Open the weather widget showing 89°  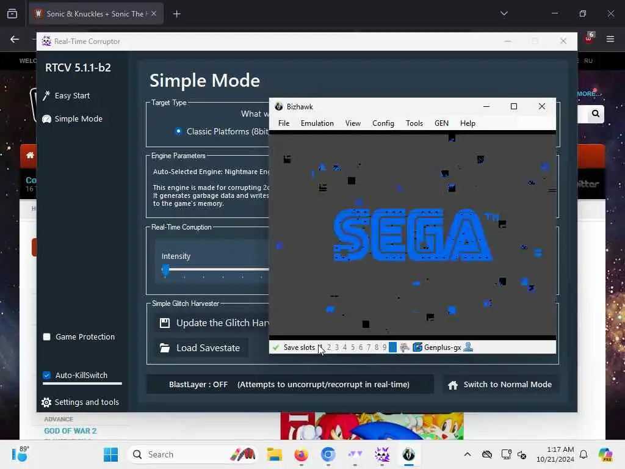pyautogui.click(x=20, y=454)
